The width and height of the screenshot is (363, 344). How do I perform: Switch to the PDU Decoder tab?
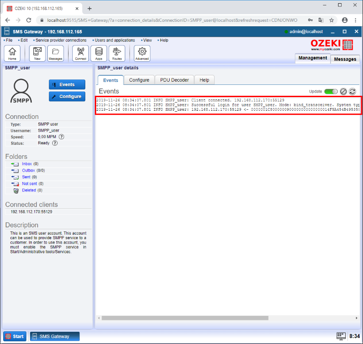[174, 80]
